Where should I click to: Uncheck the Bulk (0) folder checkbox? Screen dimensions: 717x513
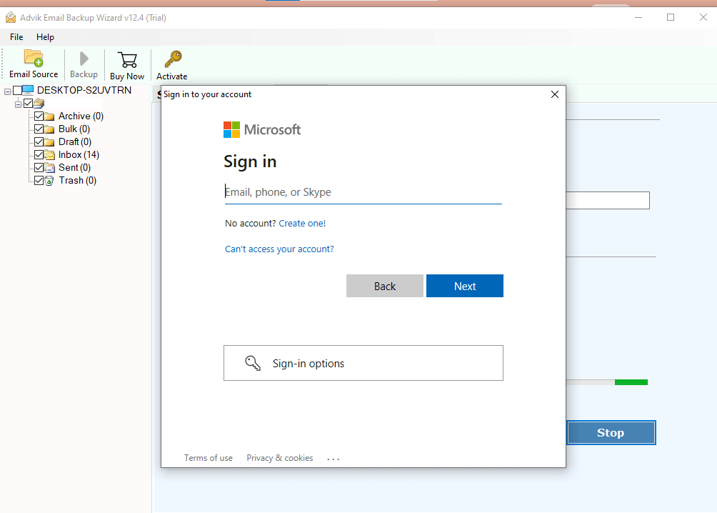(39, 129)
